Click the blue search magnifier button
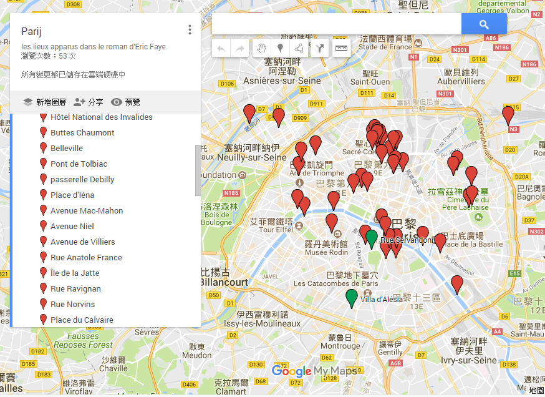Screen dimensions: 545x397 pos(484,24)
